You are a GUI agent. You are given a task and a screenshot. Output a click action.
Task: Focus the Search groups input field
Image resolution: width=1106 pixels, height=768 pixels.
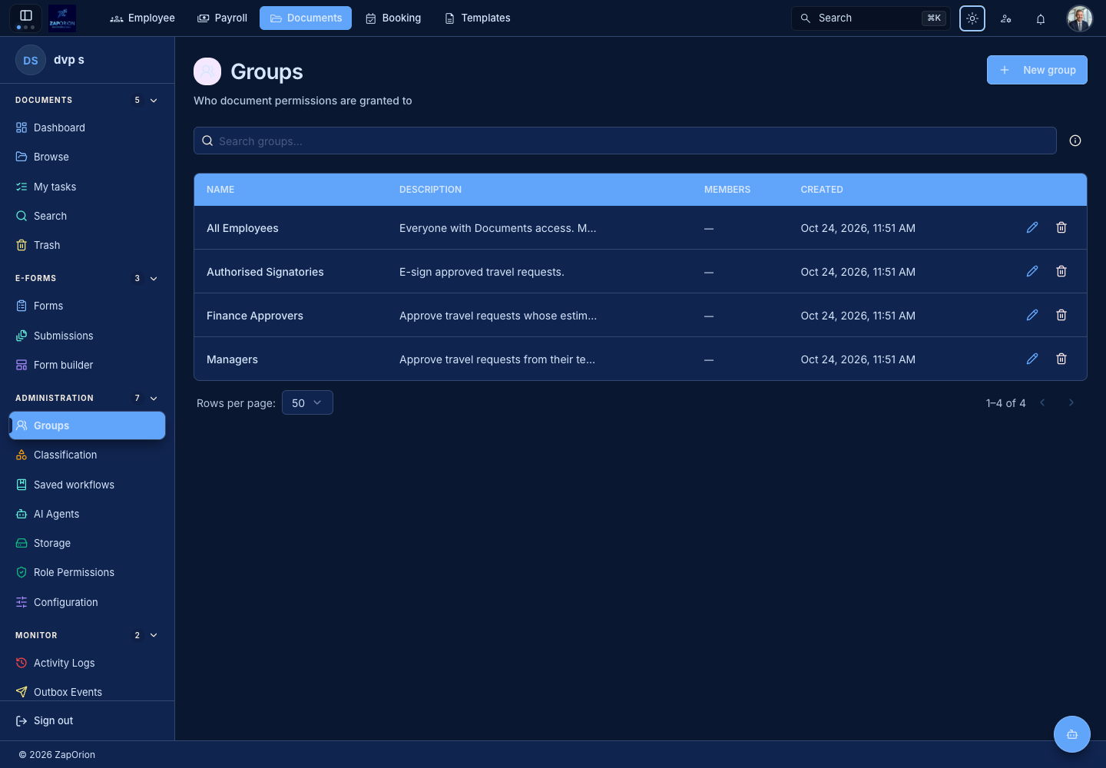point(625,141)
